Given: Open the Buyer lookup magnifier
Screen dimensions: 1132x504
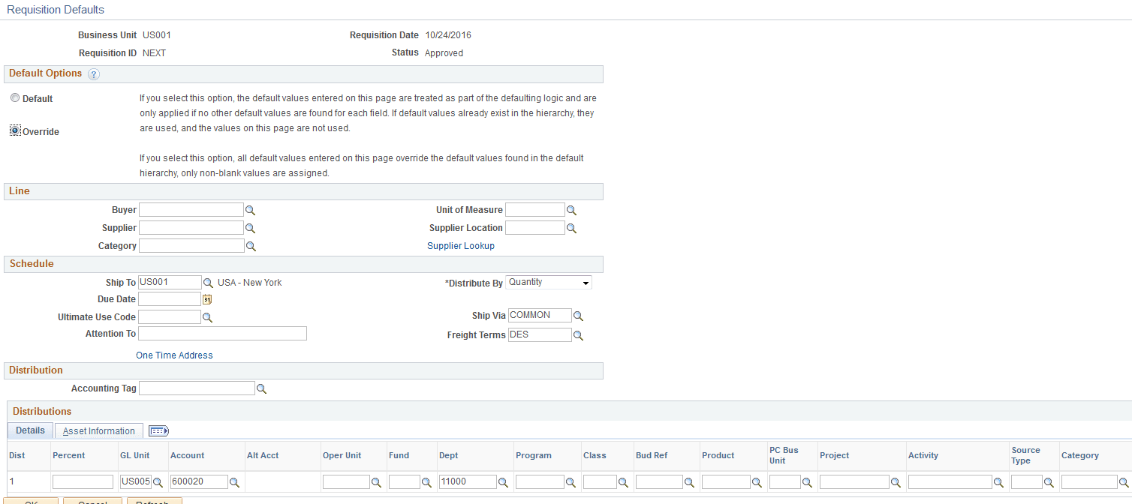Looking at the screenshot, I should 251,209.
